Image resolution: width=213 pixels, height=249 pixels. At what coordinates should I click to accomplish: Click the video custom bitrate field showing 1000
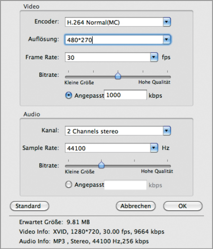tap(125, 95)
